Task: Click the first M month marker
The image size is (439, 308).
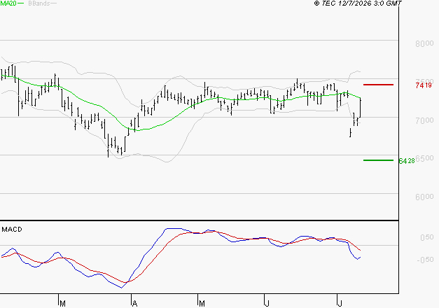Action: click(63, 304)
